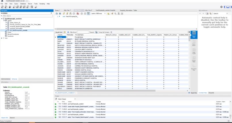Refresh the result grid data
Viewport: 232px width, 123px height.
pos(68,32)
